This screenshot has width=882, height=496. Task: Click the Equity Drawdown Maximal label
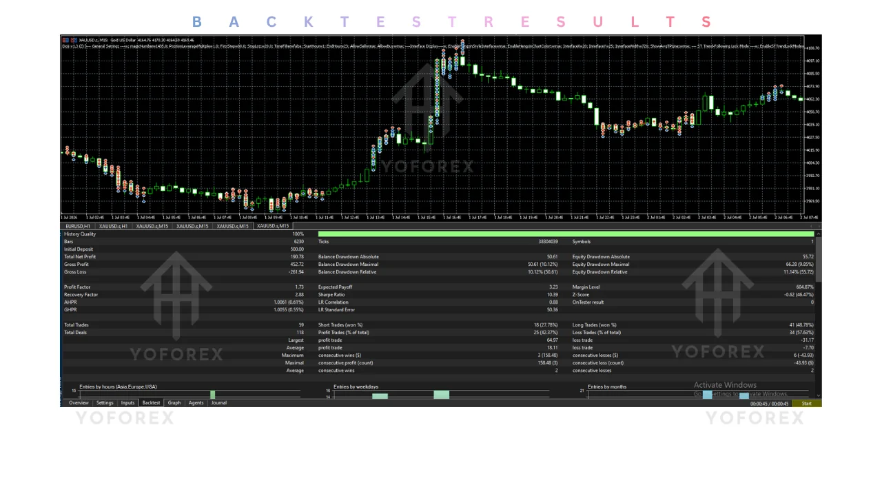pos(601,265)
